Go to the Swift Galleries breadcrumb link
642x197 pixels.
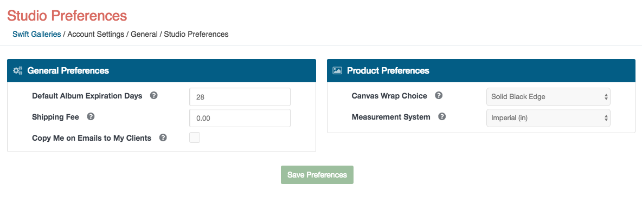37,34
